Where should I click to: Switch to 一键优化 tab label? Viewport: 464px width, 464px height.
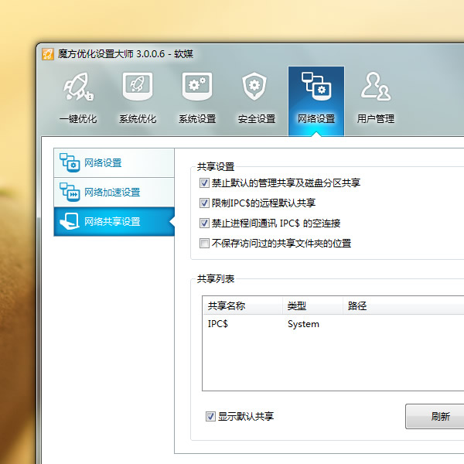click(78, 119)
